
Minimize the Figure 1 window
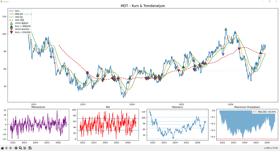click(x=263, y=2)
